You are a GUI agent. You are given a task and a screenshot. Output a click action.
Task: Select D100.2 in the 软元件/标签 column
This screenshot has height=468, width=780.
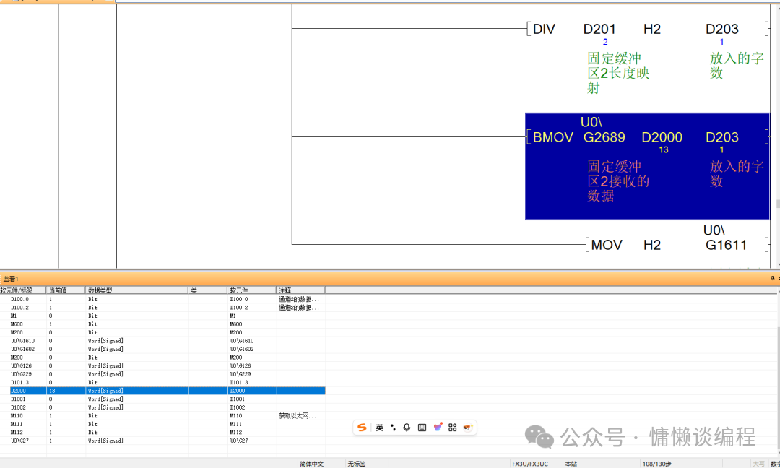(x=20, y=308)
